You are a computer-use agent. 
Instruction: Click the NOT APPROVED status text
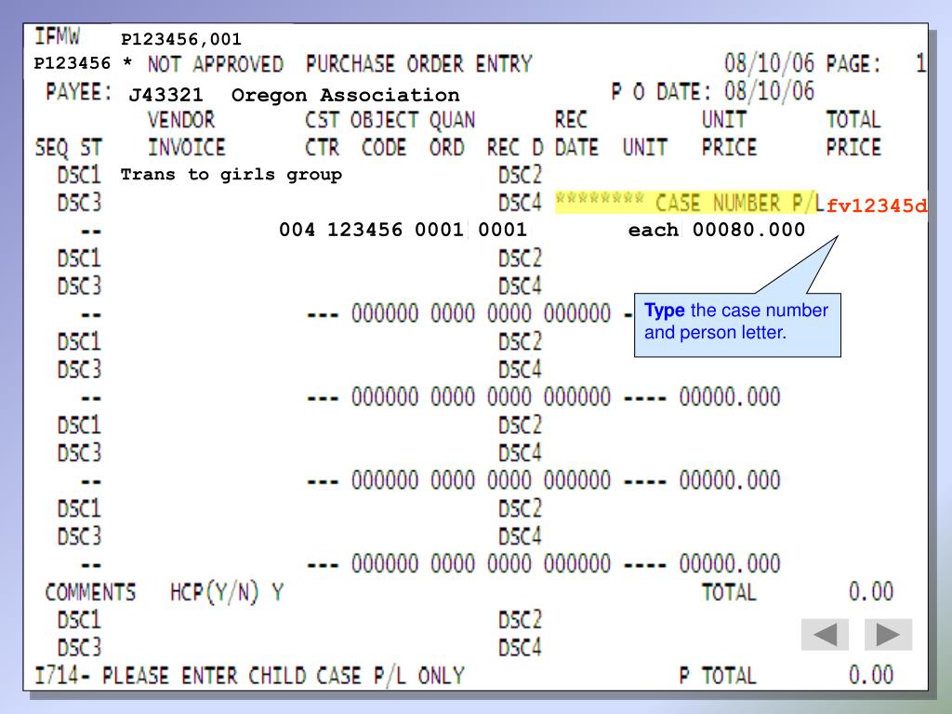point(215,65)
